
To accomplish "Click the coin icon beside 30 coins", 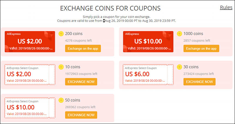I will [x=179, y=67].
